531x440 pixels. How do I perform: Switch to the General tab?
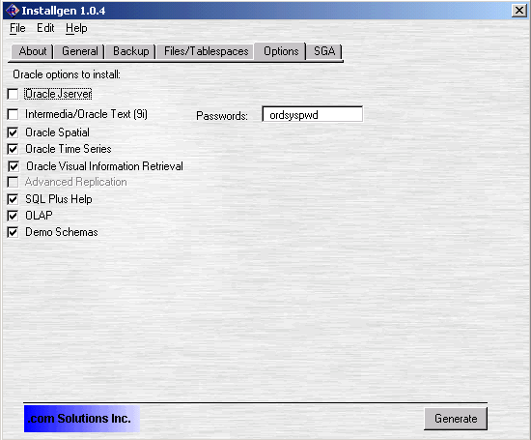(x=80, y=51)
